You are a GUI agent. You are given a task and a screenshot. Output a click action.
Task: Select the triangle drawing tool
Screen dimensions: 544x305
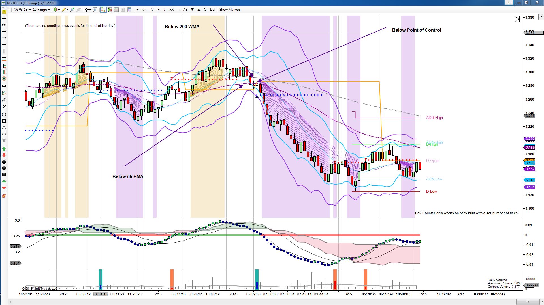coord(4,128)
